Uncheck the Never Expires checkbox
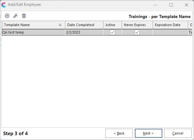194x140 pixels. pos(137,32)
